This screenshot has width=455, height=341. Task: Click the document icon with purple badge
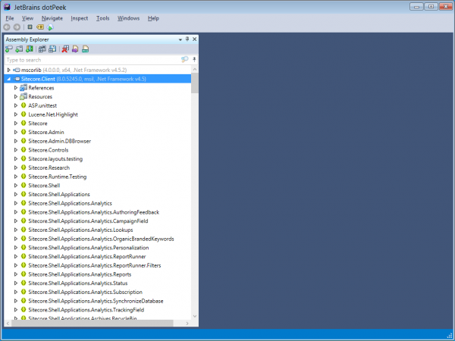pos(75,49)
